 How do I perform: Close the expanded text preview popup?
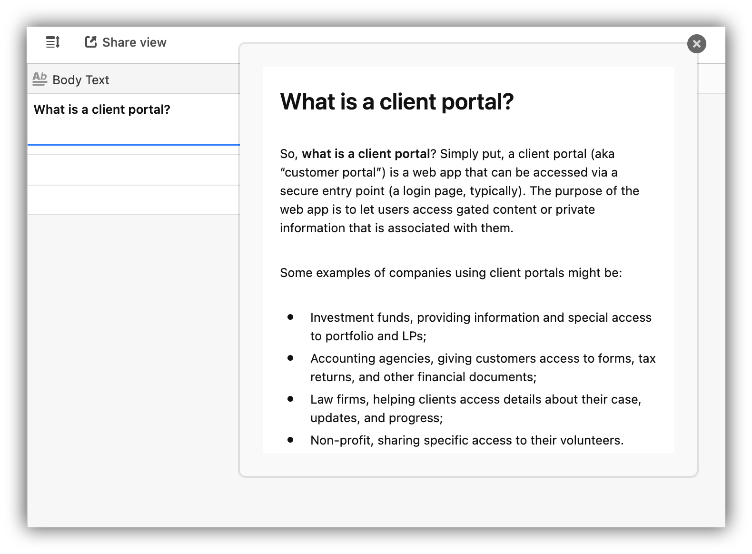coord(697,44)
